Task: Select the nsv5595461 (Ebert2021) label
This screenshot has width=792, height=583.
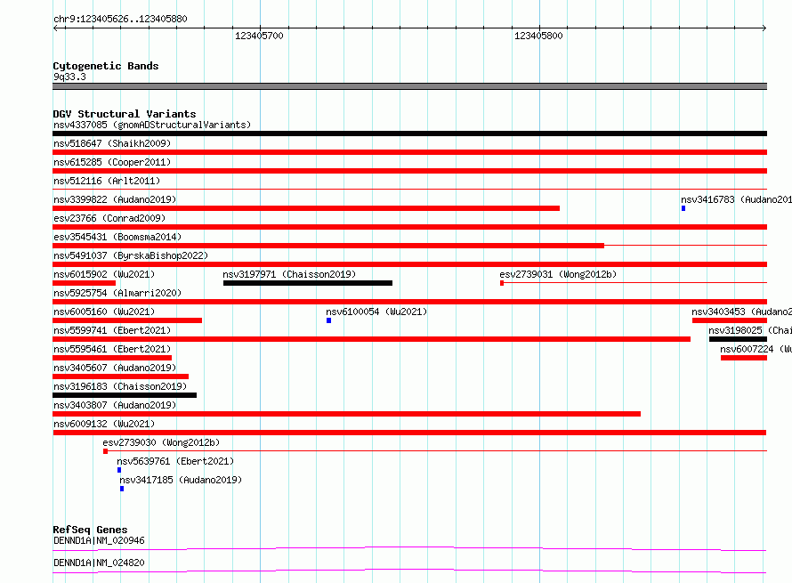Action: (x=112, y=349)
